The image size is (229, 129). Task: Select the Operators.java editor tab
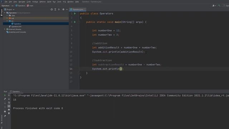[78, 10]
